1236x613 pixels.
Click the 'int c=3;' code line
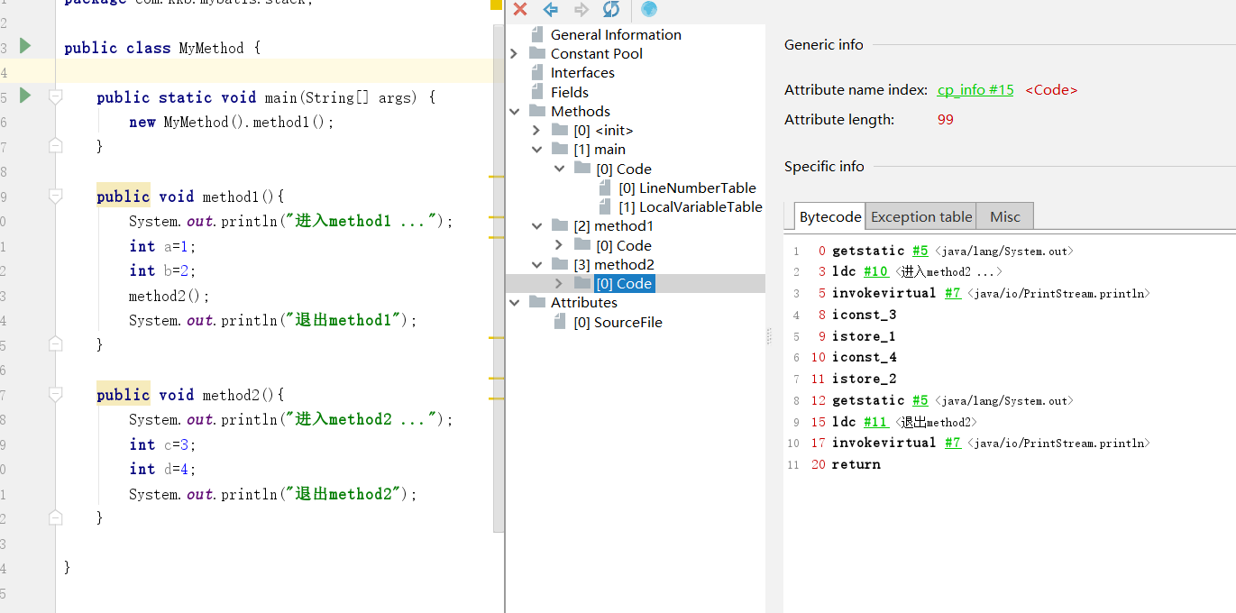162,444
